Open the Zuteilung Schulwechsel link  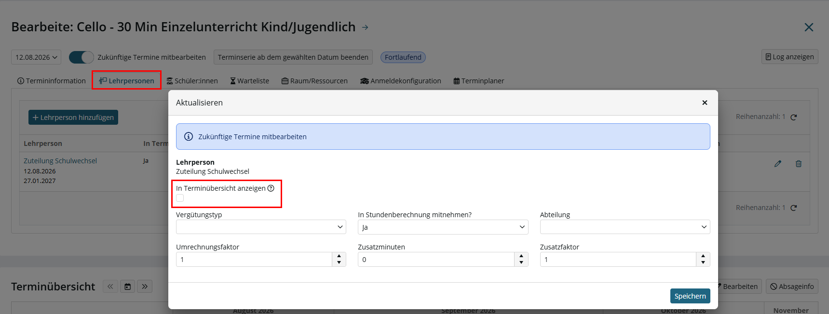60,161
